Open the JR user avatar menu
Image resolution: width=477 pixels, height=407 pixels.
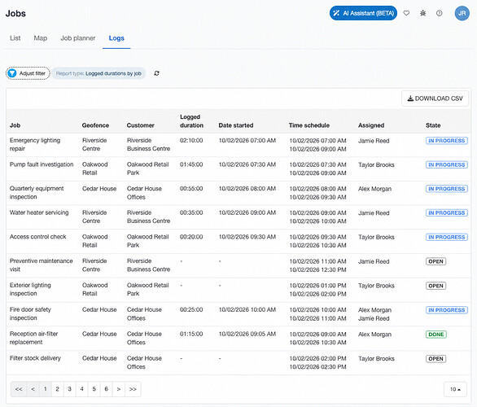pos(462,13)
